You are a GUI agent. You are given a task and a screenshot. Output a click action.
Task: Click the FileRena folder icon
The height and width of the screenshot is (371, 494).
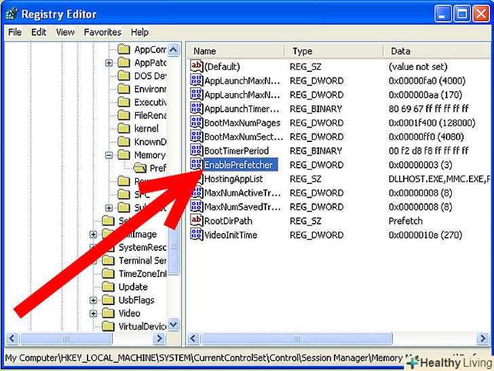(123, 115)
